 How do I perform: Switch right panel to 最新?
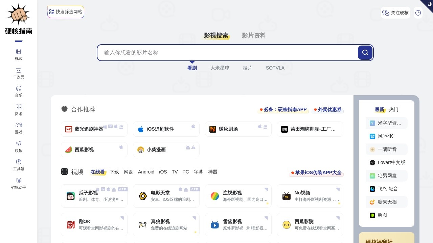tap(380, 110)
